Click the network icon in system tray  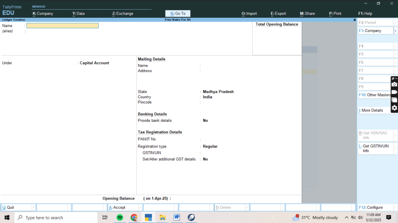pos(353,218)
